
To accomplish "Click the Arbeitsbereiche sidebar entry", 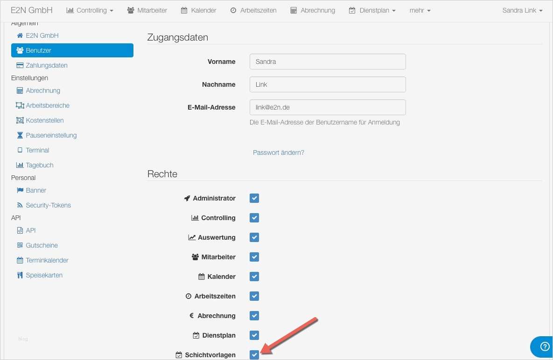I will click(x=48, y=105).
